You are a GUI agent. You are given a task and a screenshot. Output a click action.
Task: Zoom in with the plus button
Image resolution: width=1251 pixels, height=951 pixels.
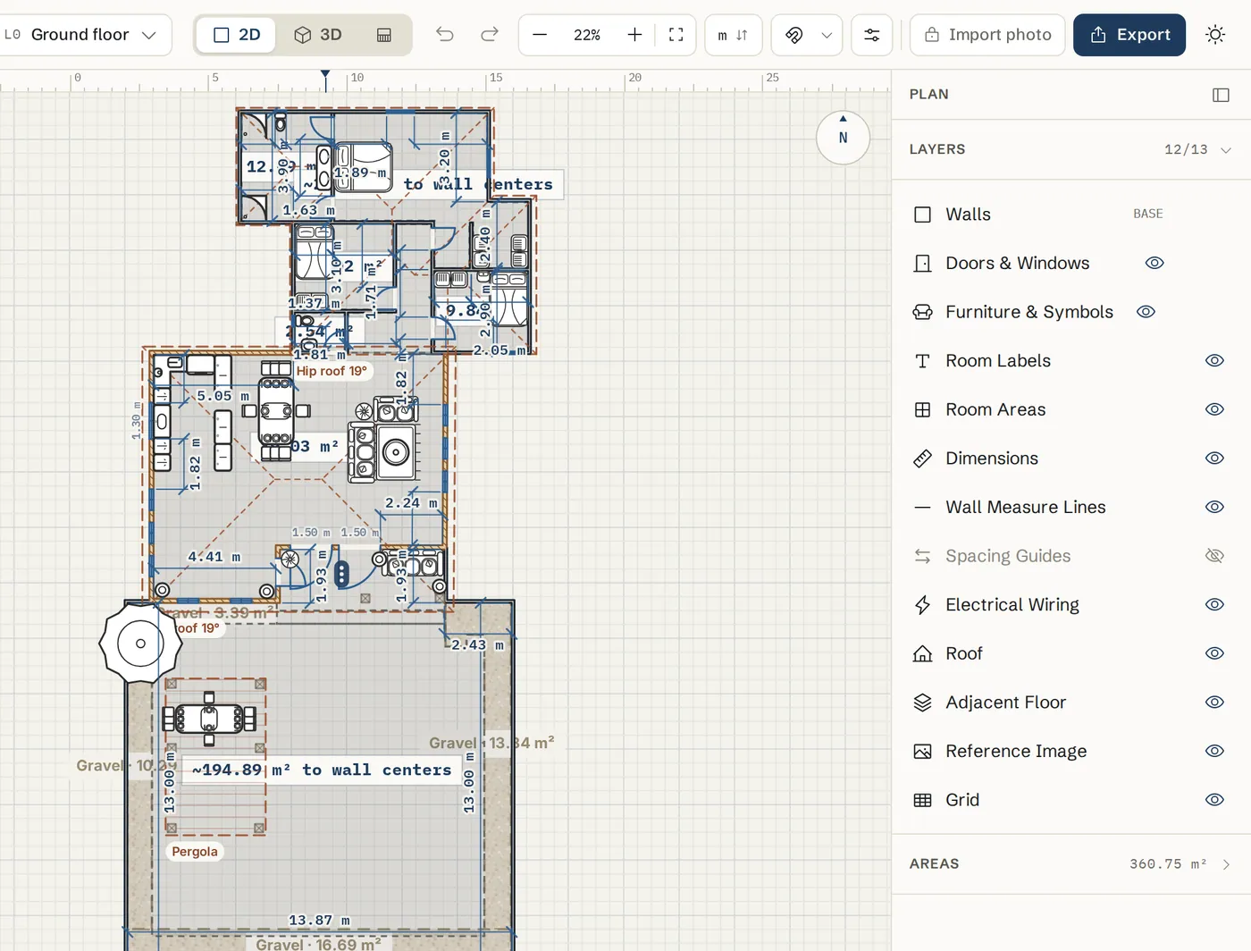pyautogui.click(x=634, y=35)
